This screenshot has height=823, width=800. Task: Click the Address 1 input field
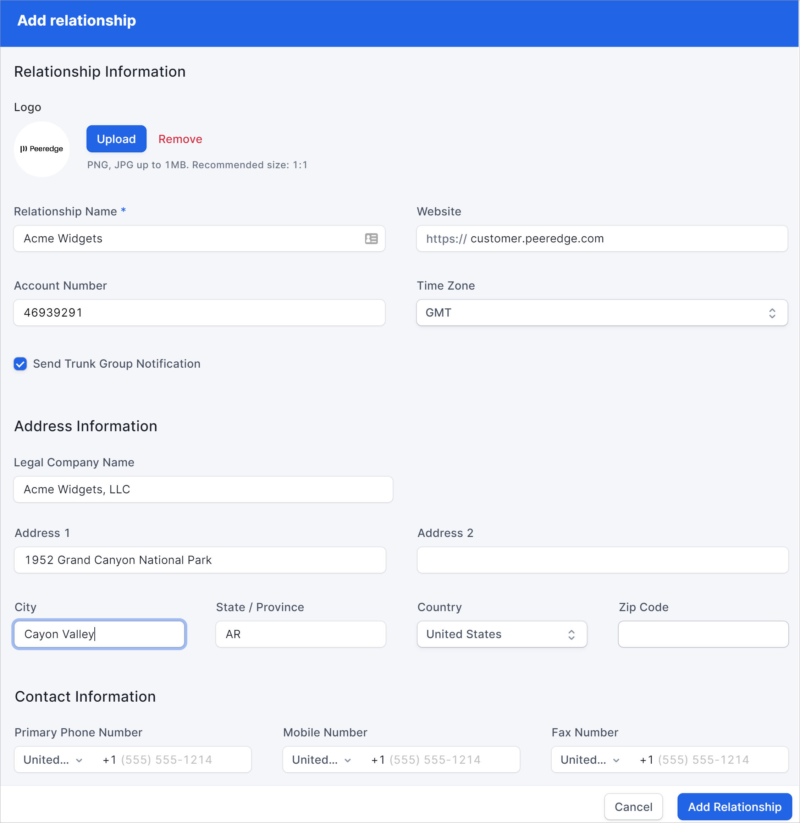coord(200,560)
